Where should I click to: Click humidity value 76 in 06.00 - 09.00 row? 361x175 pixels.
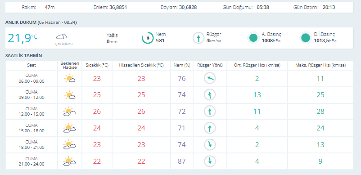pos(182,79)
